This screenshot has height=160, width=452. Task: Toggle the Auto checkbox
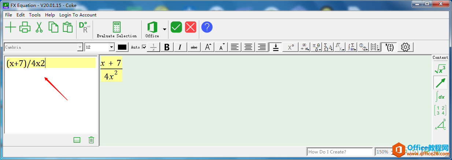click(144, 47)
